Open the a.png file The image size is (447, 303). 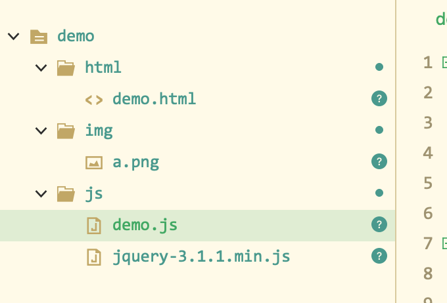tap(135, 163)
